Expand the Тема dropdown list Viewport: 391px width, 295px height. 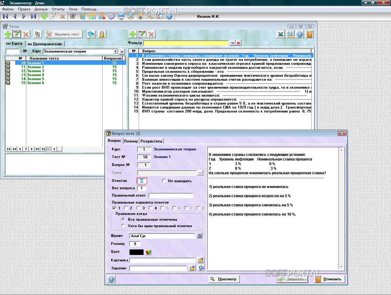[x=200, y=173]
